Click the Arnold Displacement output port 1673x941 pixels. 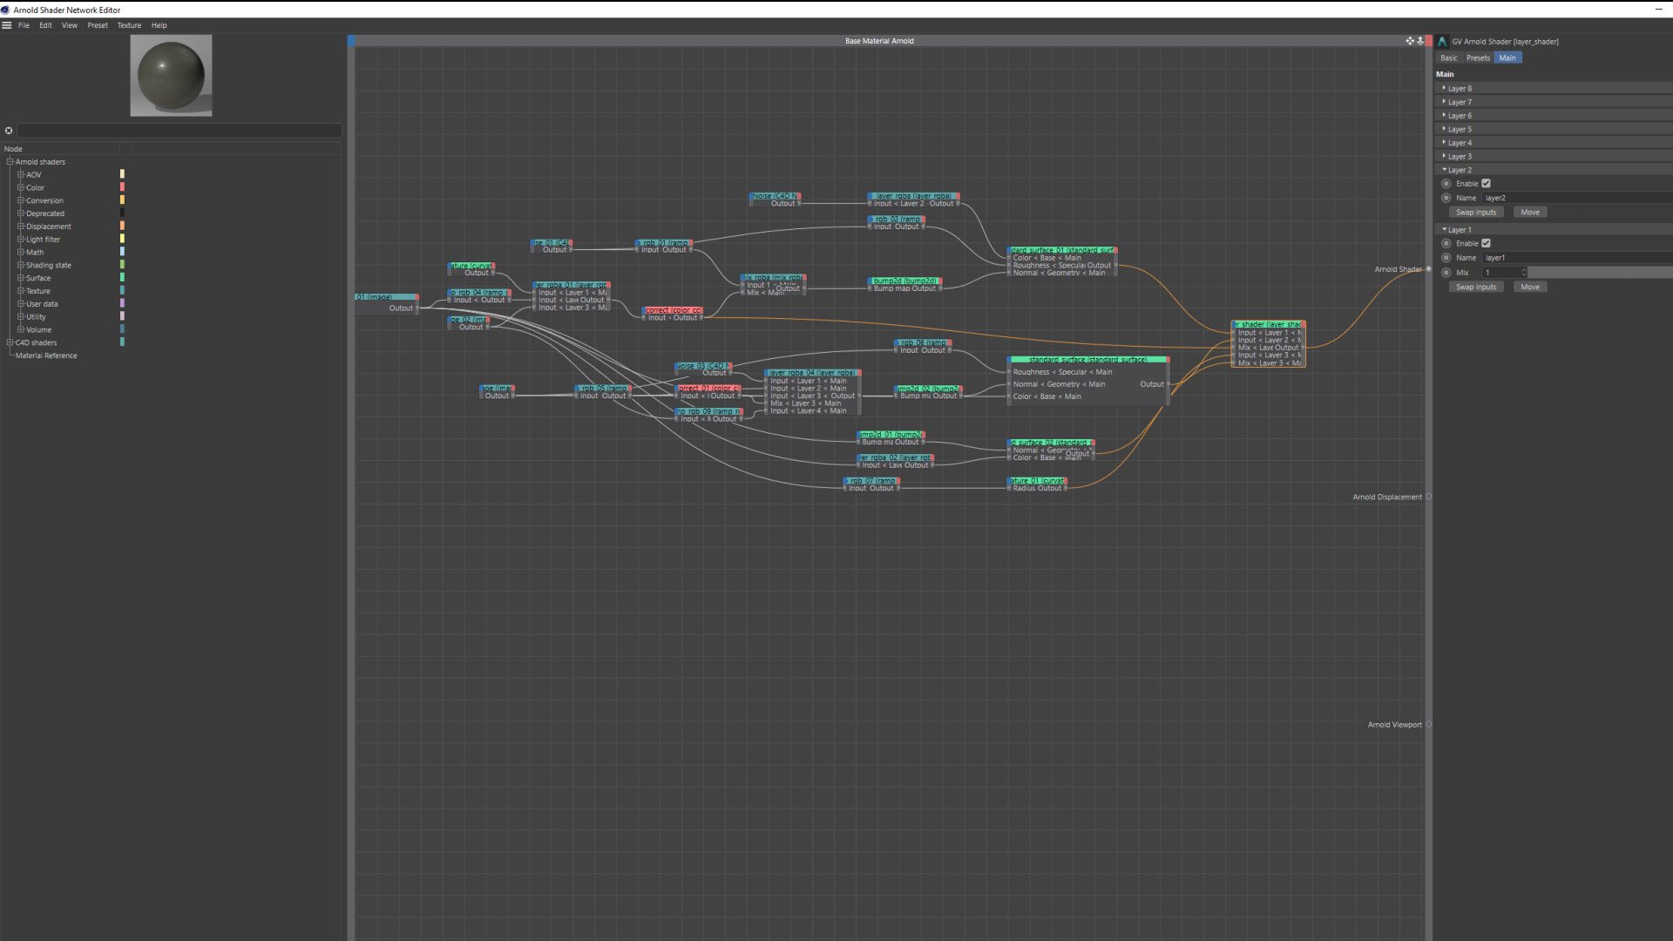point(1428,497)
